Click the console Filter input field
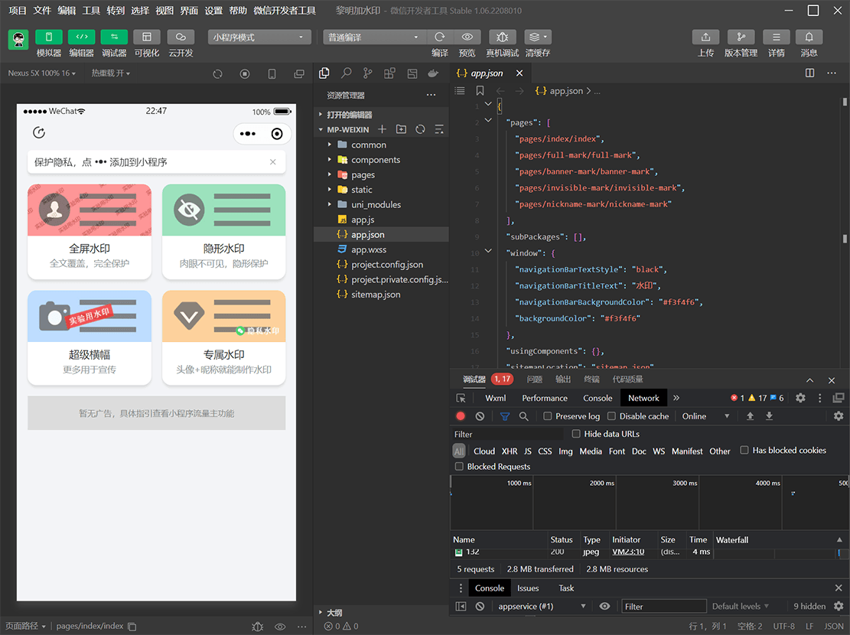 tap(664, 606)
